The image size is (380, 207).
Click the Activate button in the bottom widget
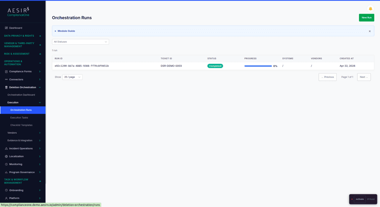click(360, 199)
